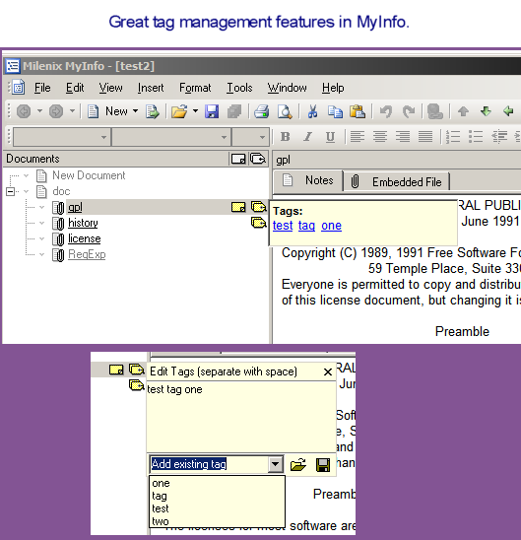Click the Print Preview magnifier icon
521x540 pixels.
(285, 111)
